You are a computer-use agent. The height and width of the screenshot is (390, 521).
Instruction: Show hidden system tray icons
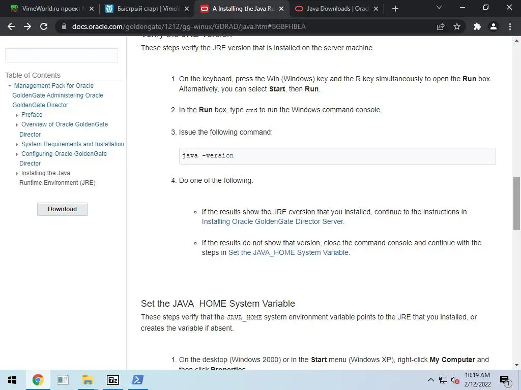[430, 380]
